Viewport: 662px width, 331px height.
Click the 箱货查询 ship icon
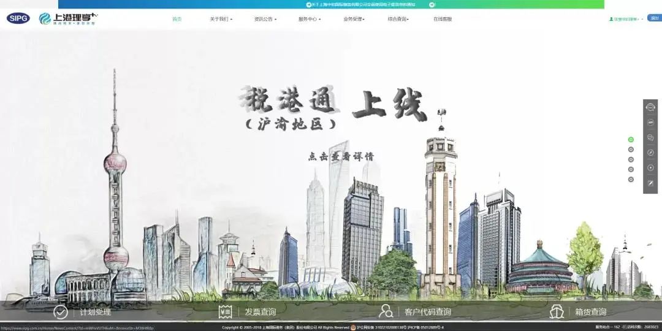556,311
